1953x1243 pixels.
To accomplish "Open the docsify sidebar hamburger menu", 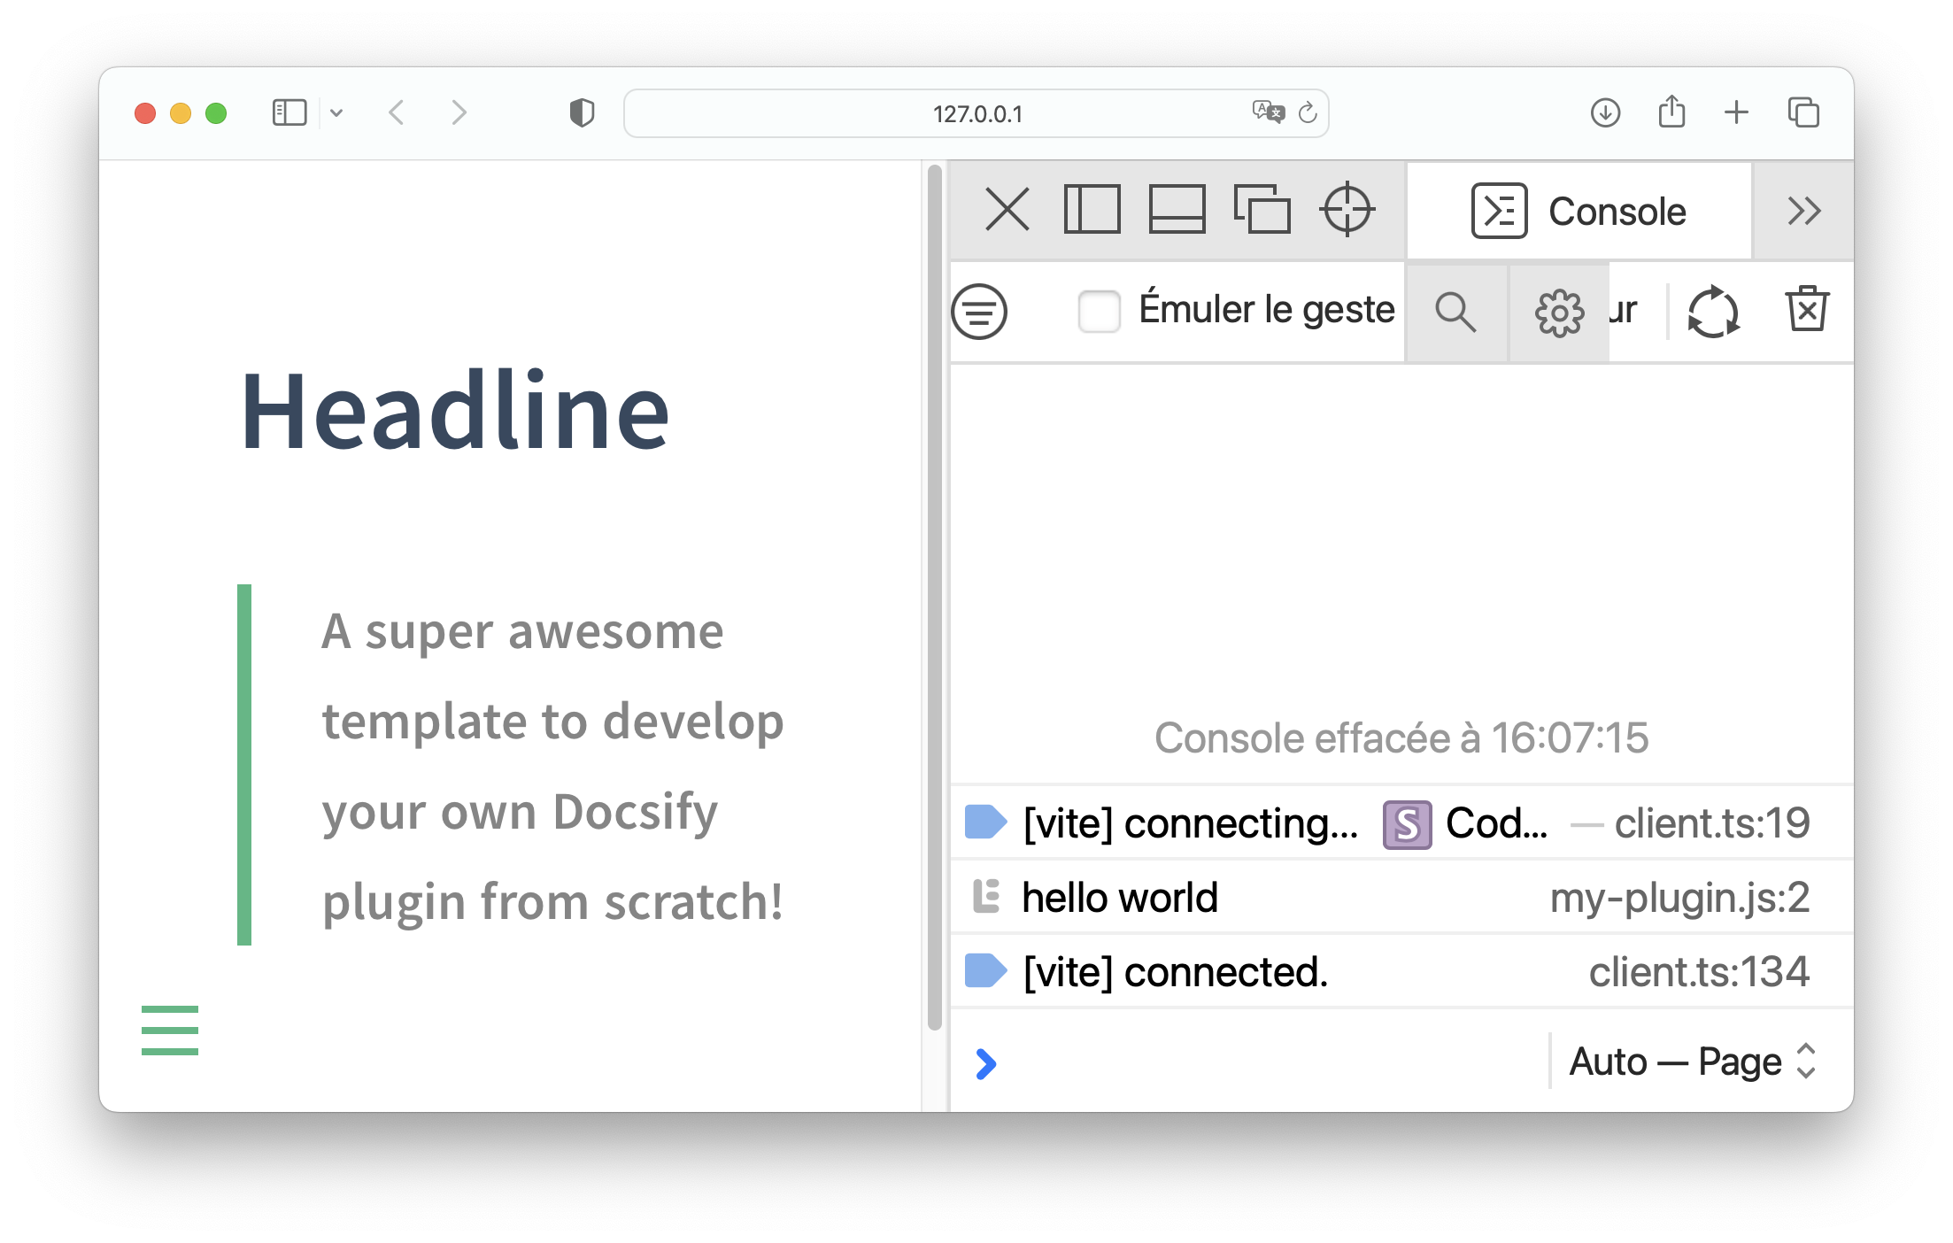I will (x=170, y=1031).
